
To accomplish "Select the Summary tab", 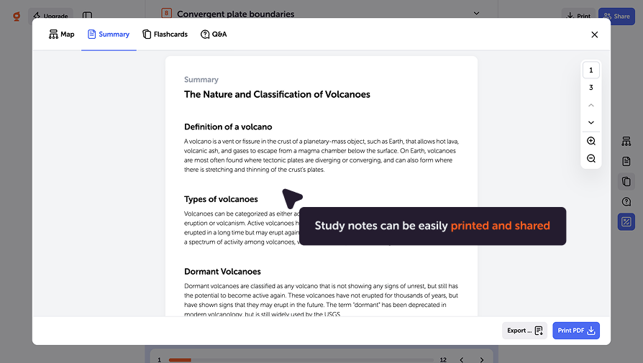I will (x=109, y=35).
